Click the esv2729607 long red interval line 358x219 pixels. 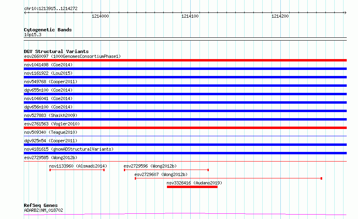(228, 178)
